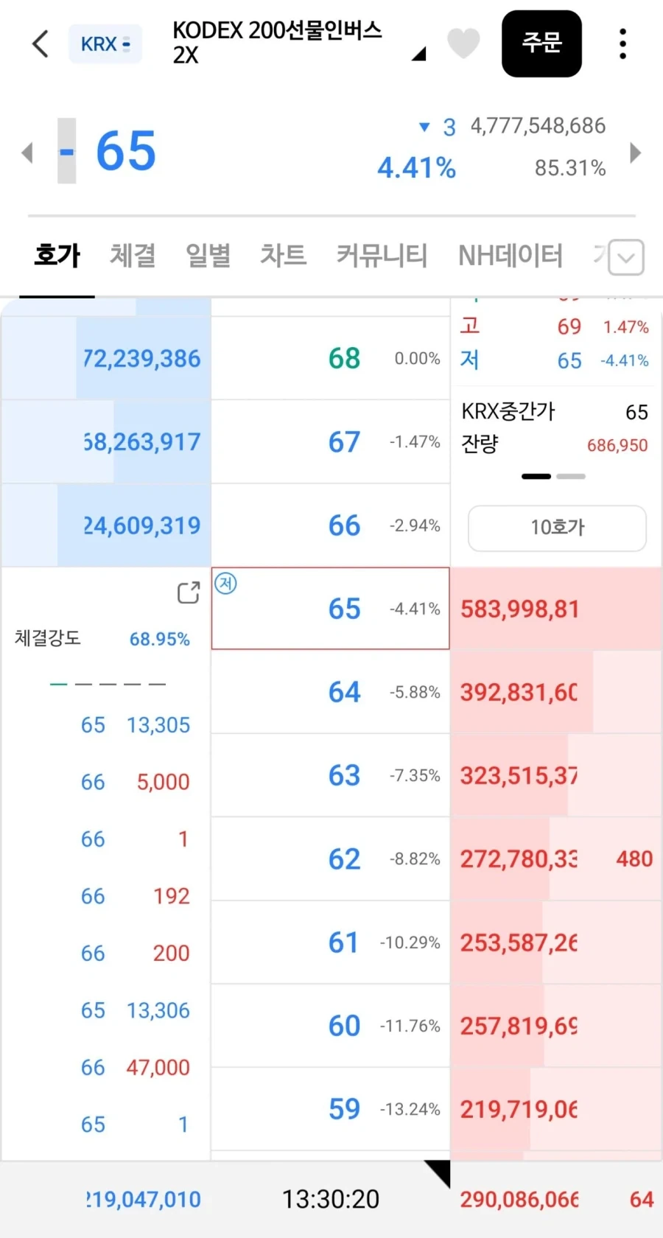Open the 주문 order button
Screen dimensions: 663x1238
[x=541, y=43]
